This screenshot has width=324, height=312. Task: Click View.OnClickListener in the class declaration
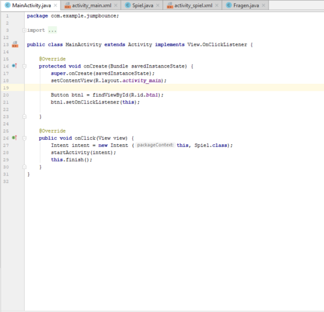[217, 45]
